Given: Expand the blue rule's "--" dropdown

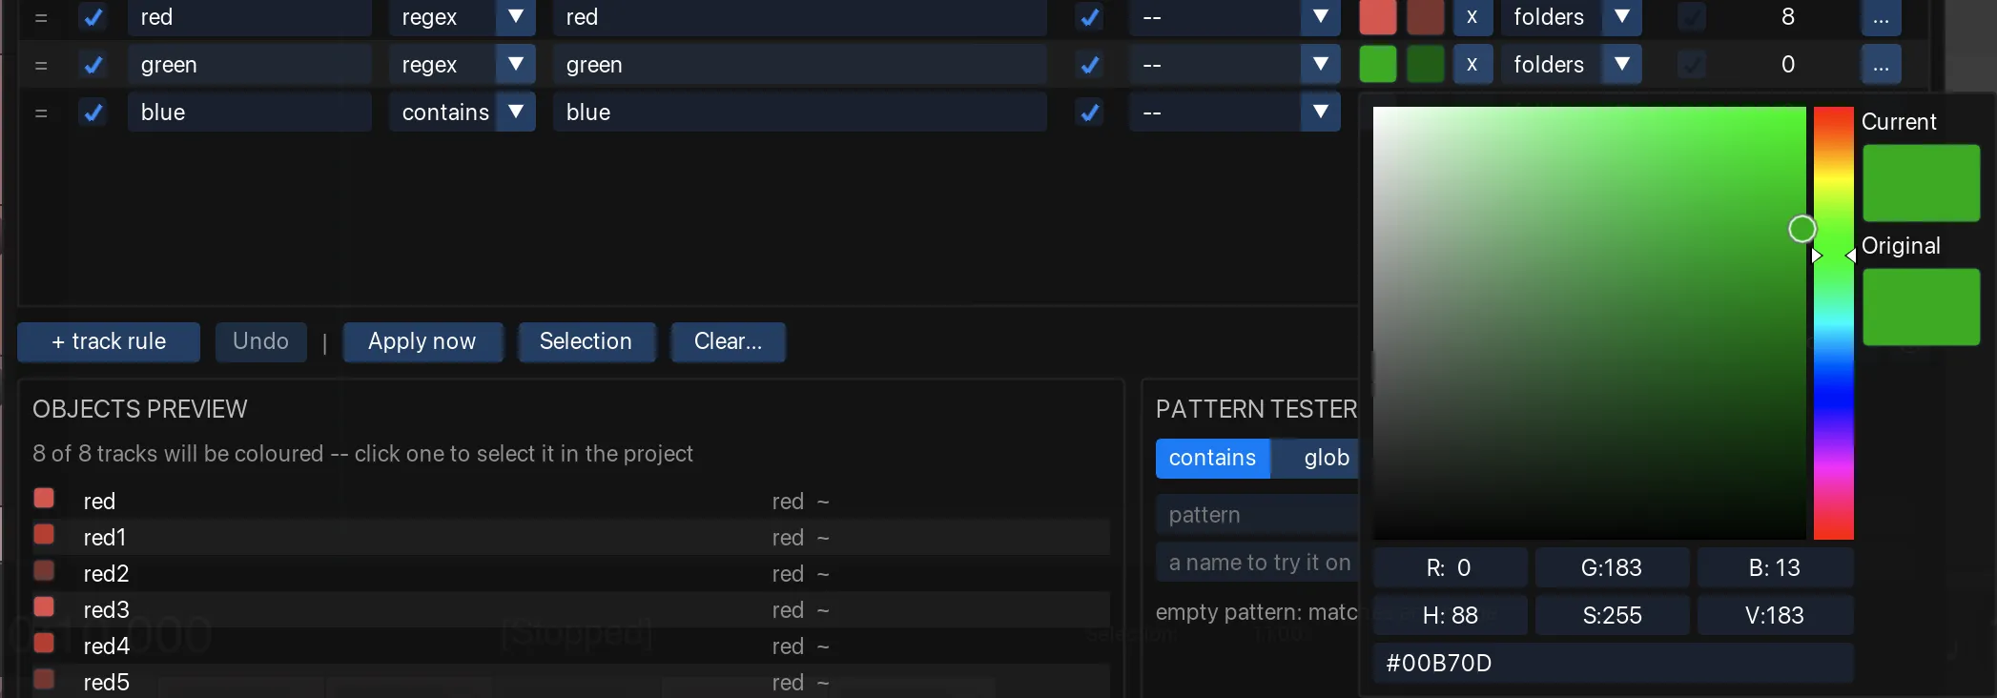Looking at the screenshot, I should [x=1235, y=113].
